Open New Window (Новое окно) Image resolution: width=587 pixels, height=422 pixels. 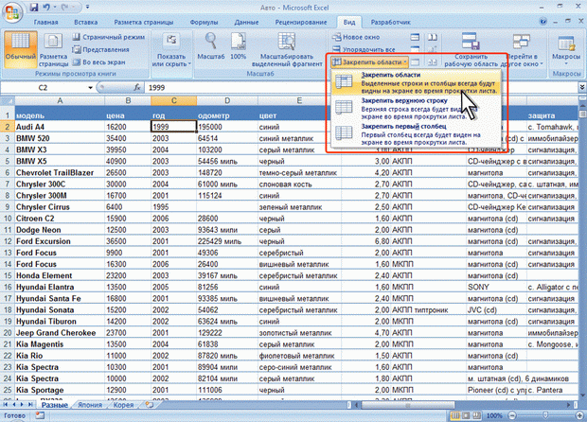pyautogui.click(x=356, y=37)
